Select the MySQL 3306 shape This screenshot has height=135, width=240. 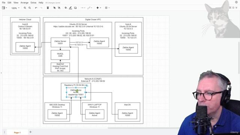(x=60, y=55)
